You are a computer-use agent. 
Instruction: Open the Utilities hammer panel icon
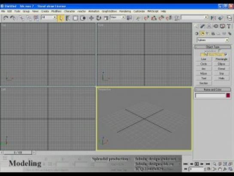[x=229, y=26]
